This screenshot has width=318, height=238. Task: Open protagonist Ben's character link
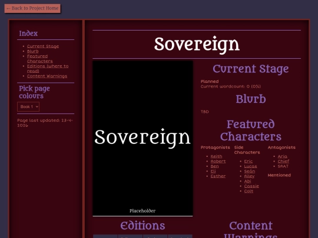pos(214,166)
